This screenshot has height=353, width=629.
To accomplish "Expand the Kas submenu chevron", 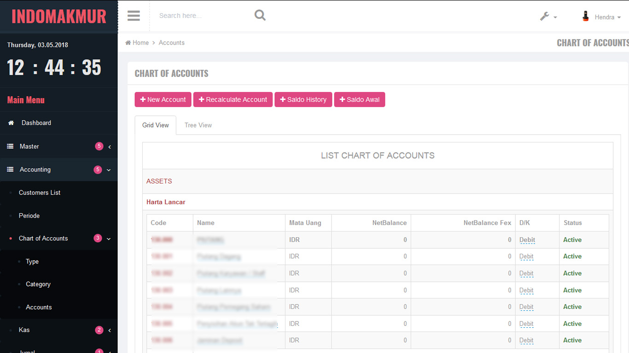I will click(x=110, y=330).
